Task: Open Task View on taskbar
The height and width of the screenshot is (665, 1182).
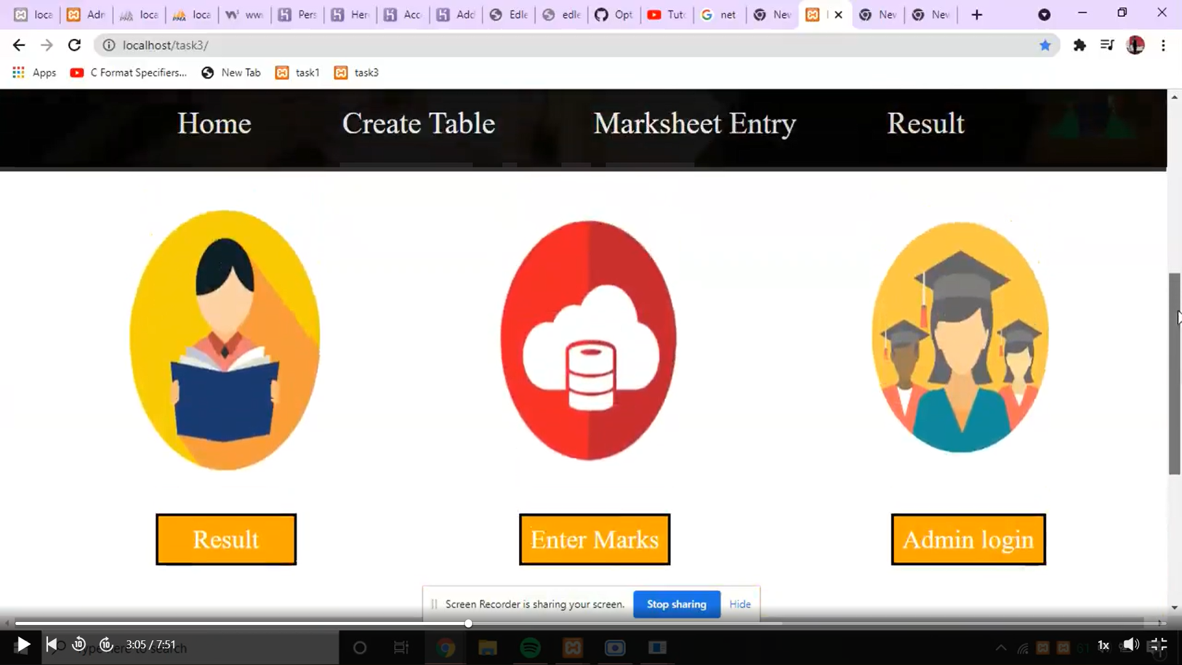Action: [401, 648]
